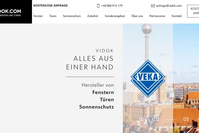The image size is (199, 133).
Task: Open the Kontakt page
Action: 177,16
